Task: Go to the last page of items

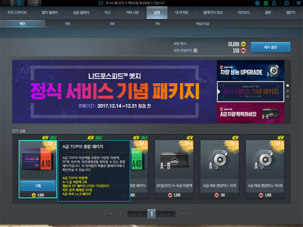Action: tap(192, 214)
